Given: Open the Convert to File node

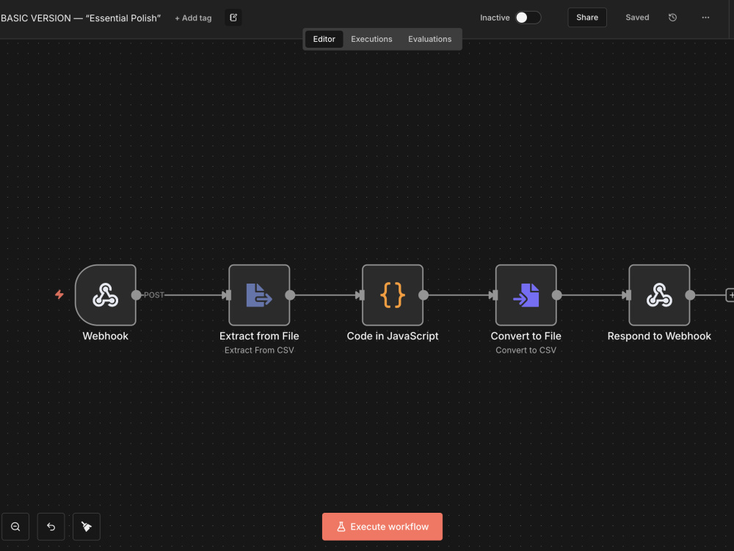Looking at the screenshot, I should pyautogui.click(x=526, y=295).
